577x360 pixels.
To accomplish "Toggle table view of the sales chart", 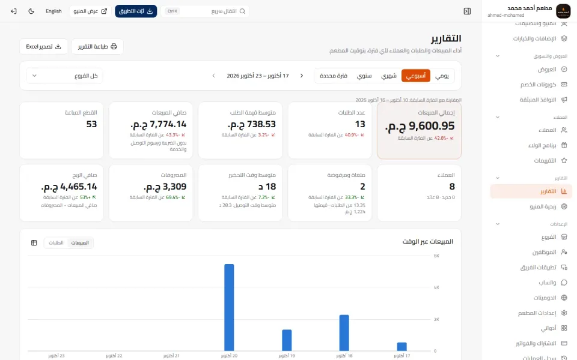I will coord(34,243).
